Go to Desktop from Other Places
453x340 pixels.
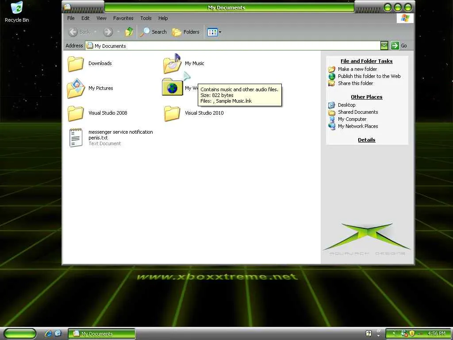click(x=347, y=105)
